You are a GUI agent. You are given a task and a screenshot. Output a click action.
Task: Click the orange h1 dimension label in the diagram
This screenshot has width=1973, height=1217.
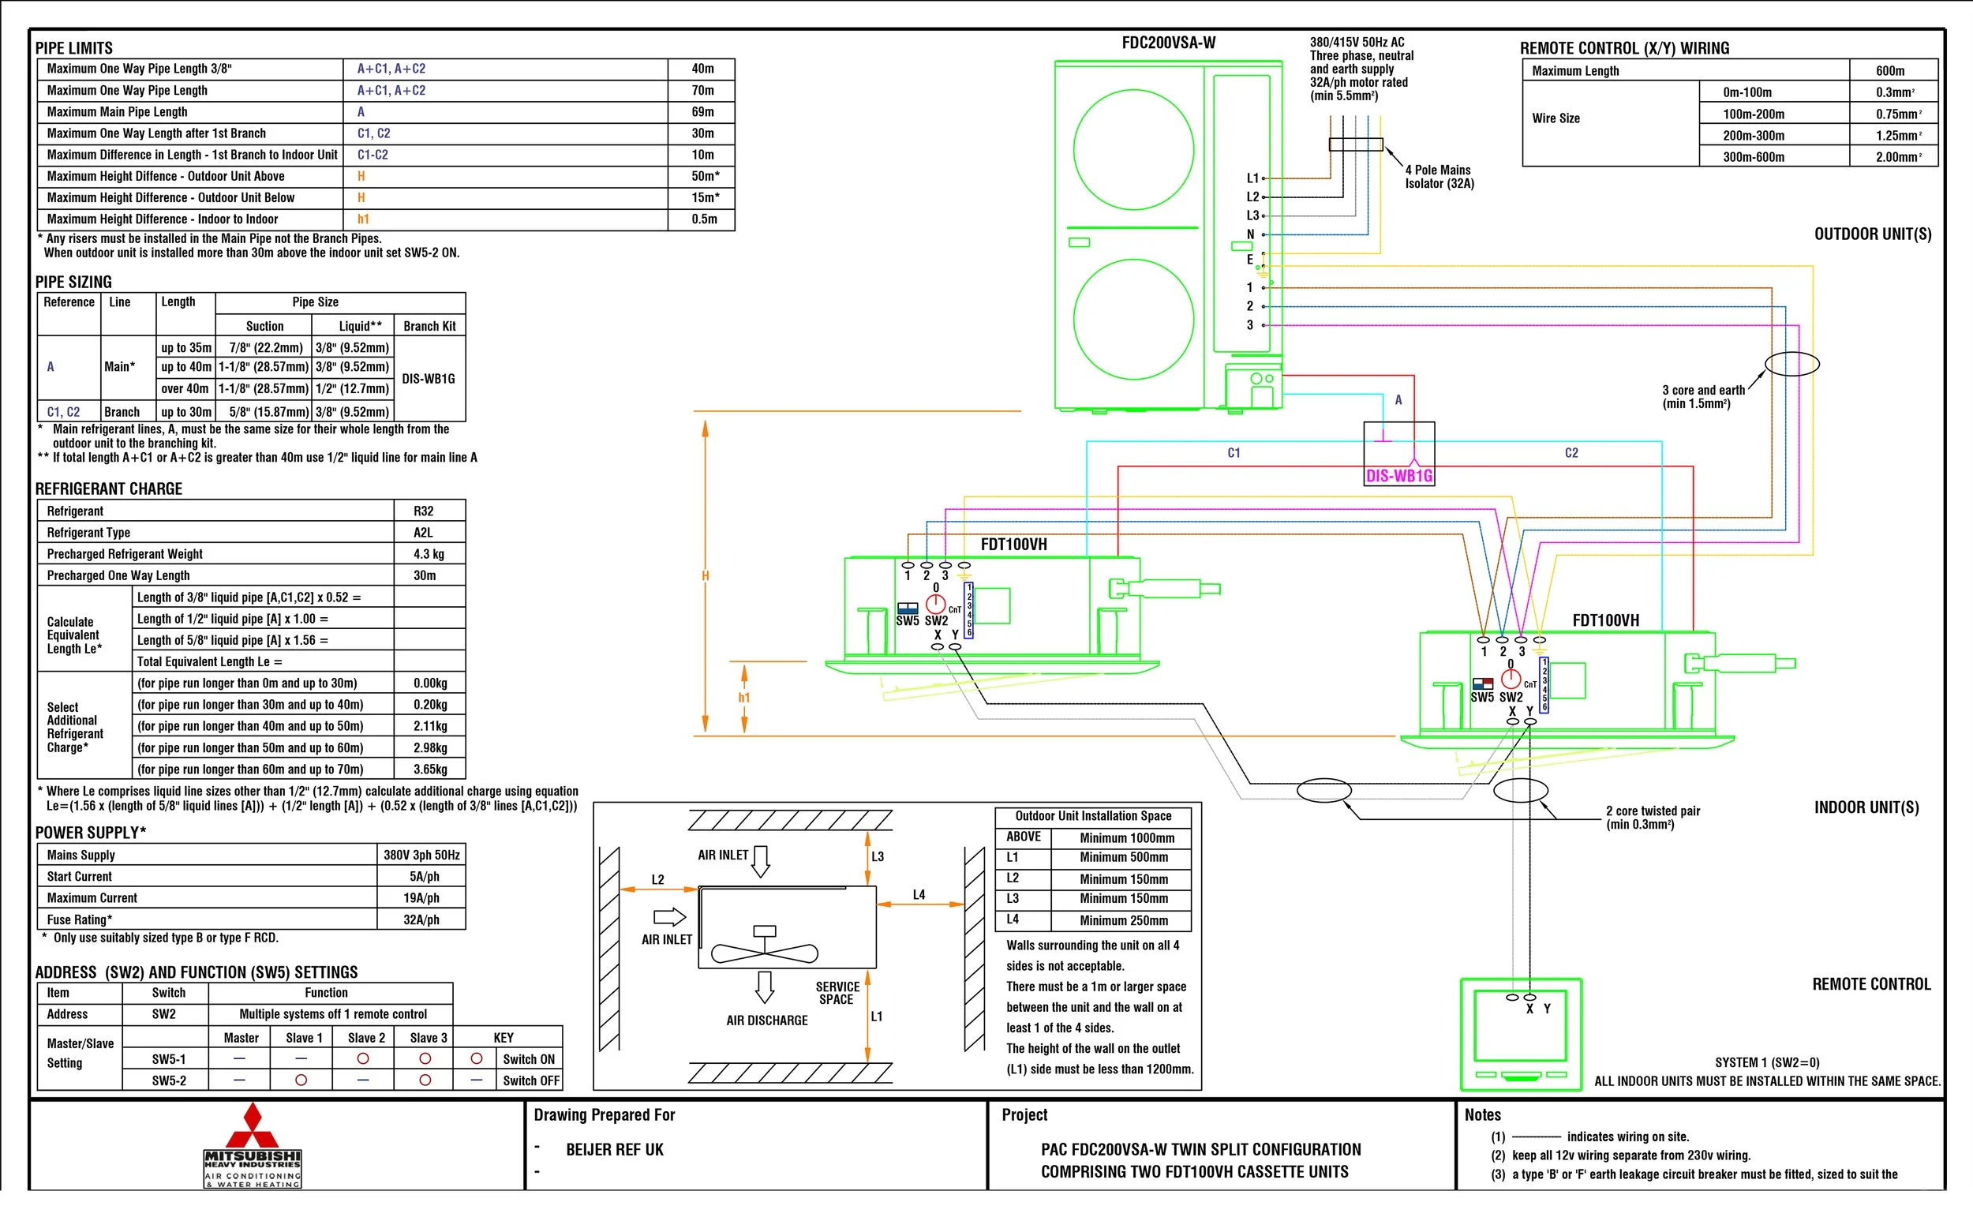click(x=744, y=697)
